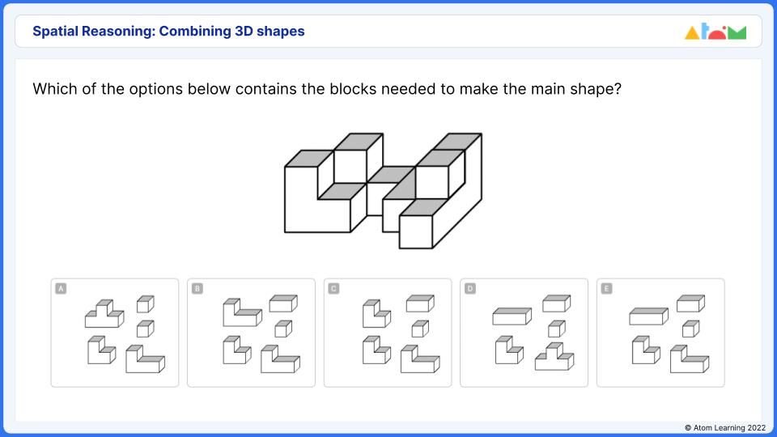
Task: Click the letter A badge
Action: (x=61, y=288)
